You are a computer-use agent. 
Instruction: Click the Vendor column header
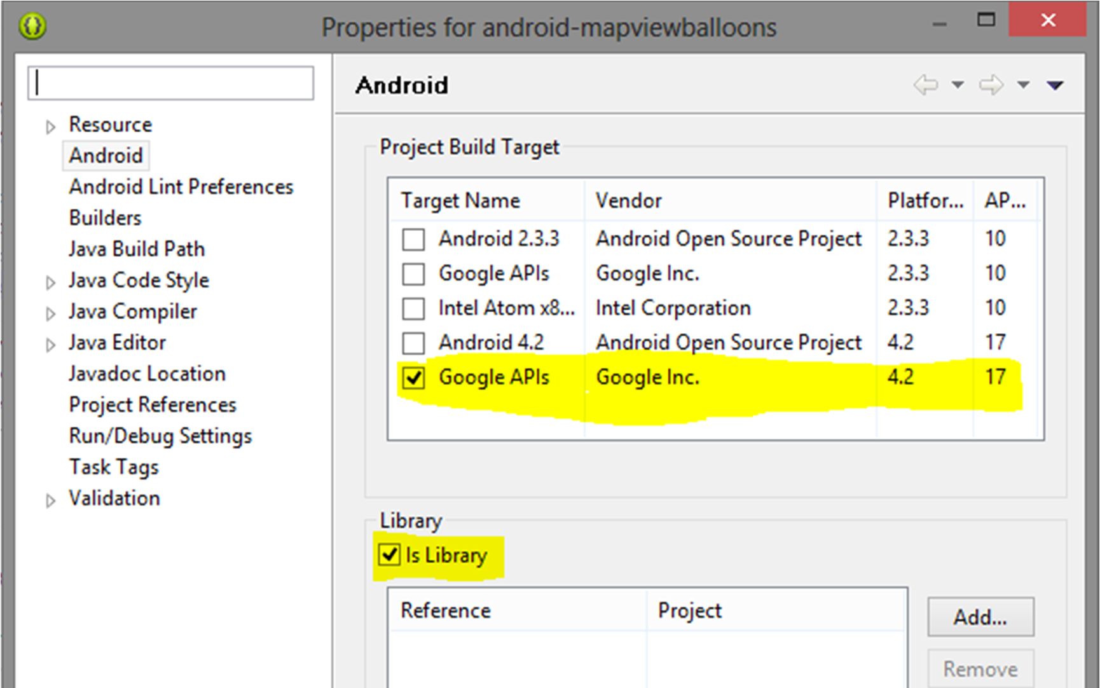[x=731, y=201]
